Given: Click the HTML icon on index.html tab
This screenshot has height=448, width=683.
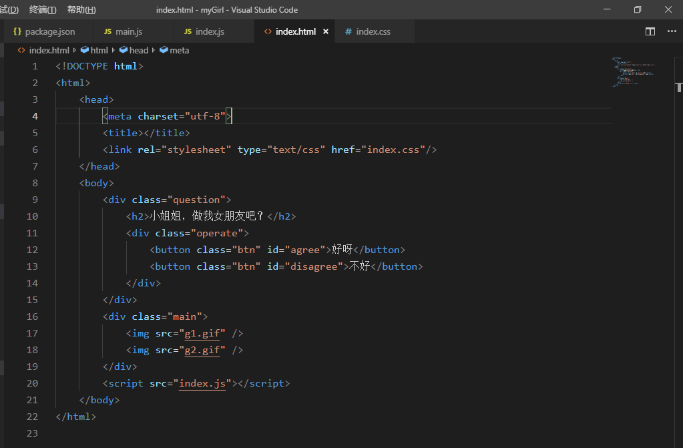Looking at the screenshot, I should click(x=268, y=31).
